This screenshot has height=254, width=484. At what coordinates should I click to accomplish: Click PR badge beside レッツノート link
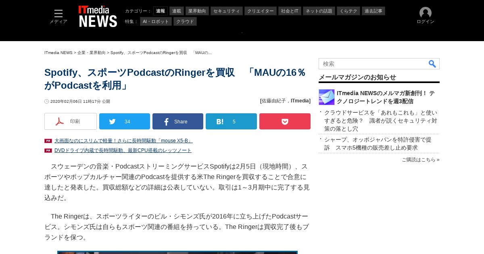(48, 150)
